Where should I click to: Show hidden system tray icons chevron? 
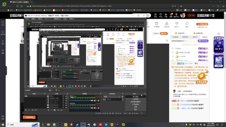(x=182, y=125)
